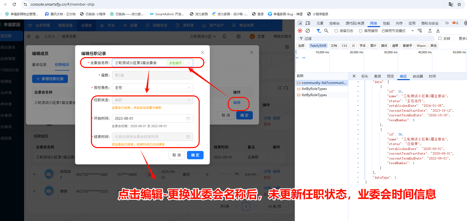Click the 编辑 link for 第1届业委会 row
The width and height of the screenshot is (467, 221).
[237, 103]
